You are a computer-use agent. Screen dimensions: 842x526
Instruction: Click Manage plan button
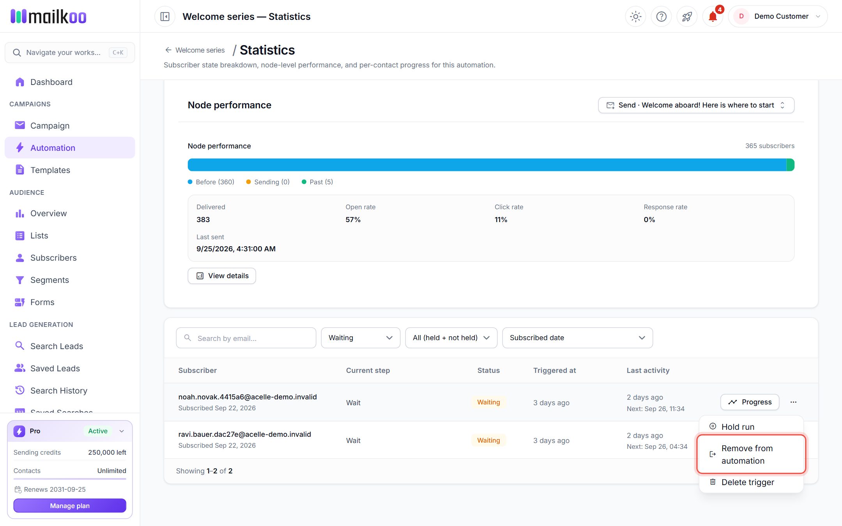click(x=70, y=506)
